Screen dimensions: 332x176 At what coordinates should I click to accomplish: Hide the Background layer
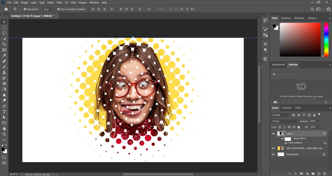(273, 154)
